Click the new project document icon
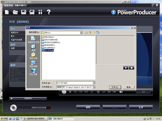This screenshot has width=162, height=121. 7,12
